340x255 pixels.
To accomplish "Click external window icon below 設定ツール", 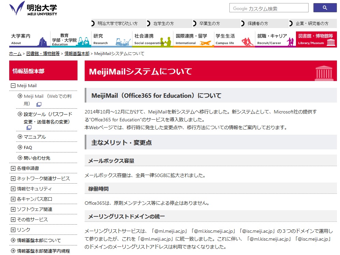I will tap(29, 128).
